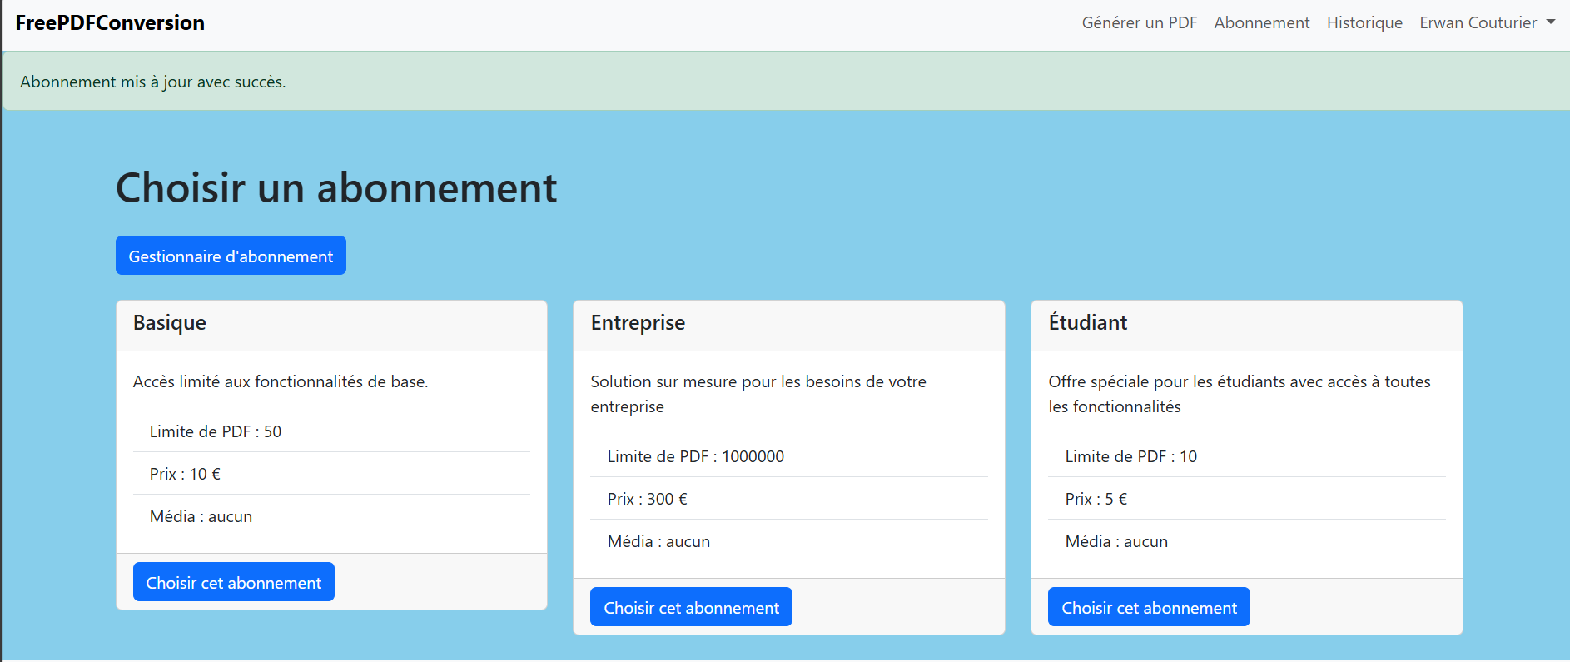Viewport: 1570px width, 662px height.
Task: Choose the Basique subscription plan
Action: pos(234,582)
